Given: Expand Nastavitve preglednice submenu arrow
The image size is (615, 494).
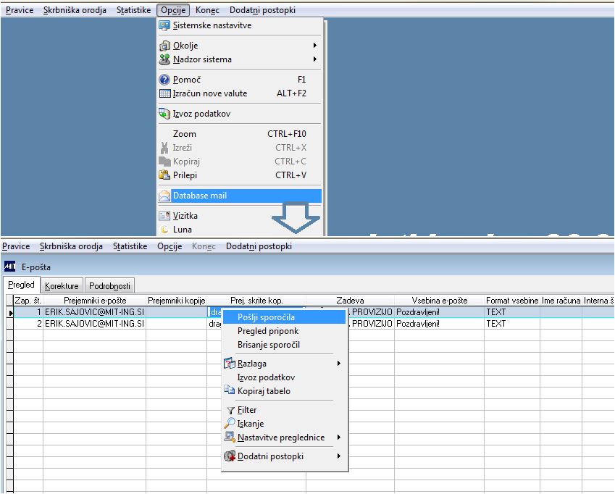Looking at the screenshot, I should coord(338,438).
